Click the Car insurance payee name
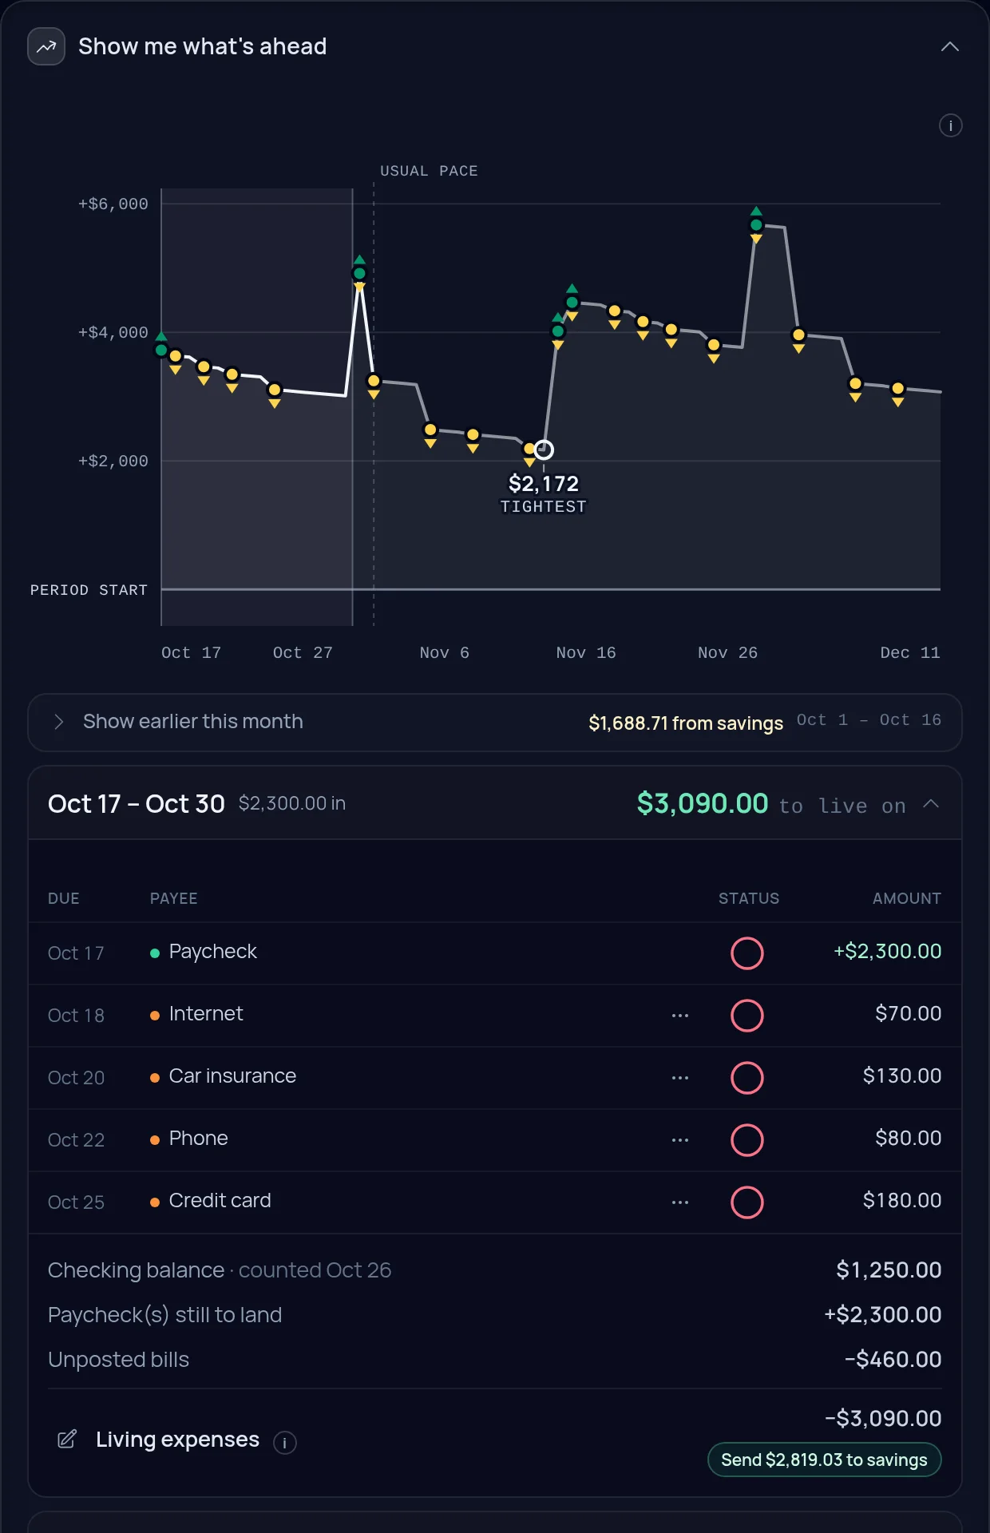Viewport: 990px width, 1533px height. [232, 1075]
